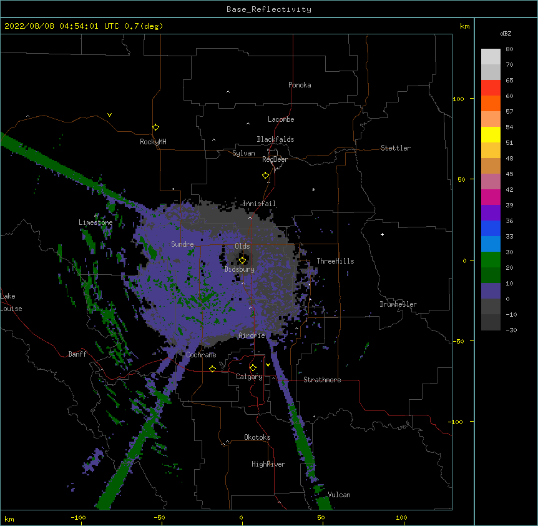The image size is (538, 526).
Task: Click the Okotoks town label
Action: [x=257, y=437]
